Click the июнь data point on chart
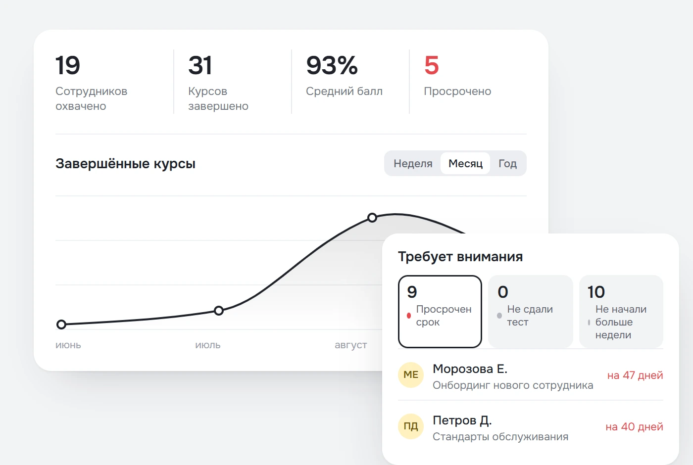693x465 pixels. [61, 325]
